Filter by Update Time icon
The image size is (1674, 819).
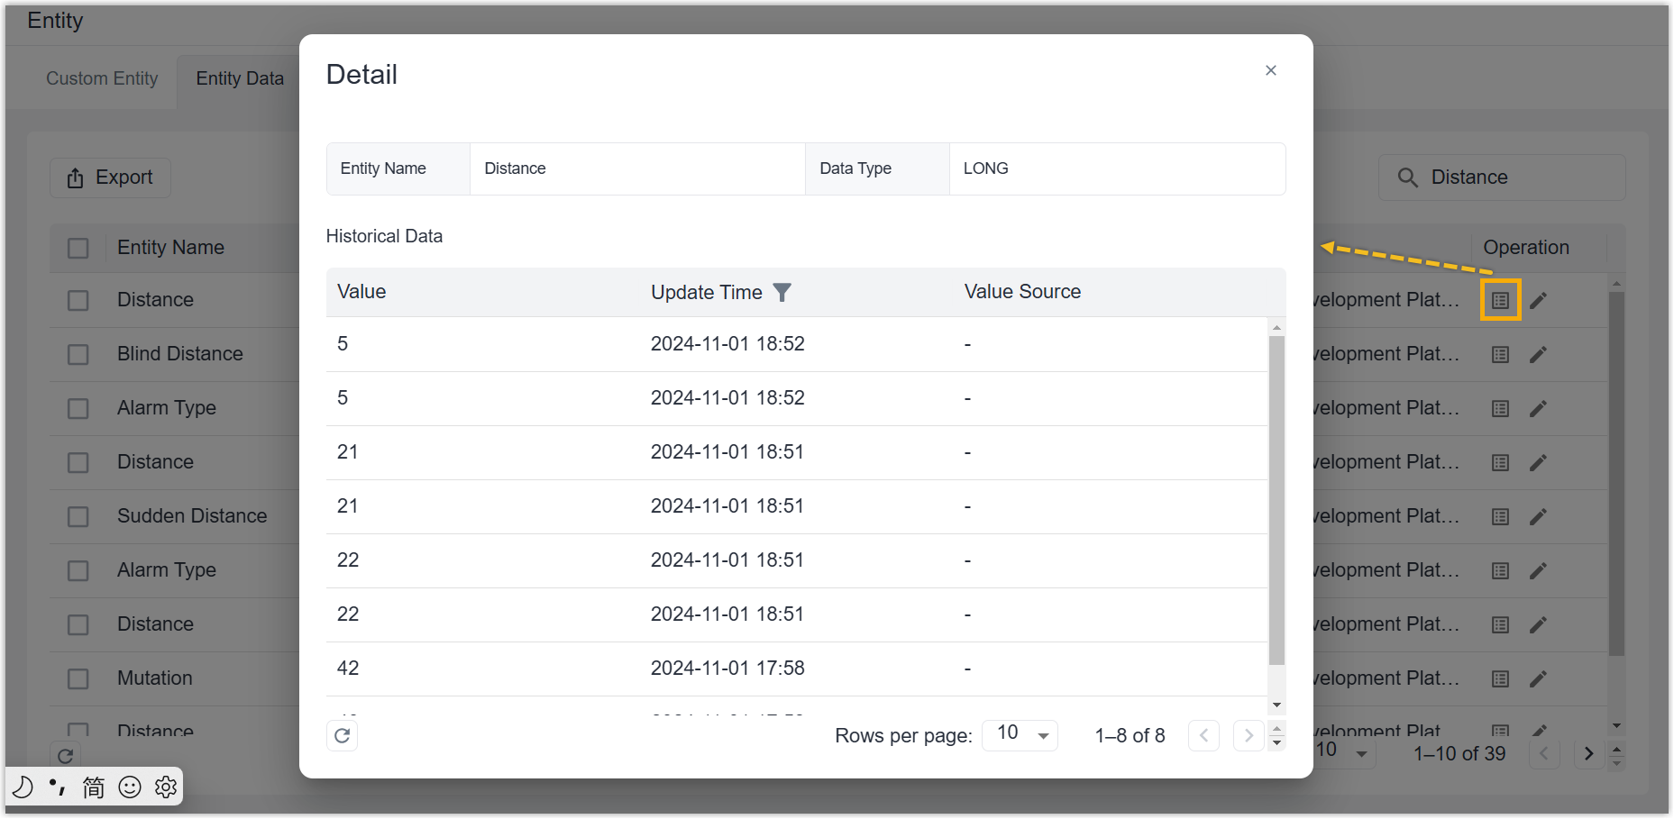782,292
